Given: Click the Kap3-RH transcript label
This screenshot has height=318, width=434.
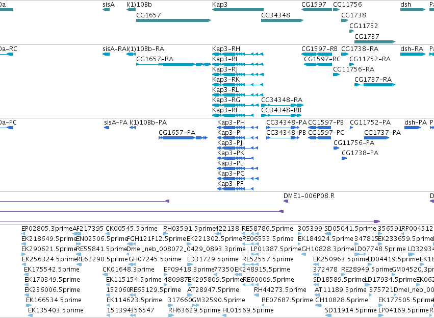Looking at the screenshot, I should tap(226, 49).
